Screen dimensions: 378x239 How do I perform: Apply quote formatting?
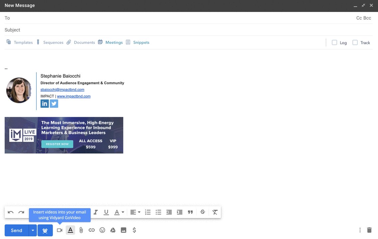point(190,212)
